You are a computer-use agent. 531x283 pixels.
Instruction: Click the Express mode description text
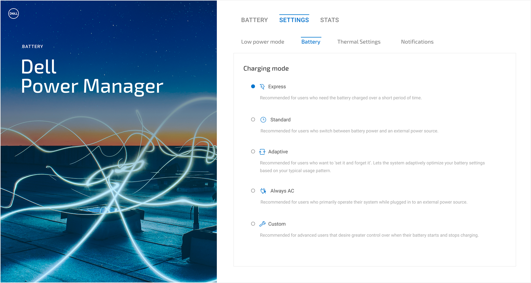pos(341,98)
